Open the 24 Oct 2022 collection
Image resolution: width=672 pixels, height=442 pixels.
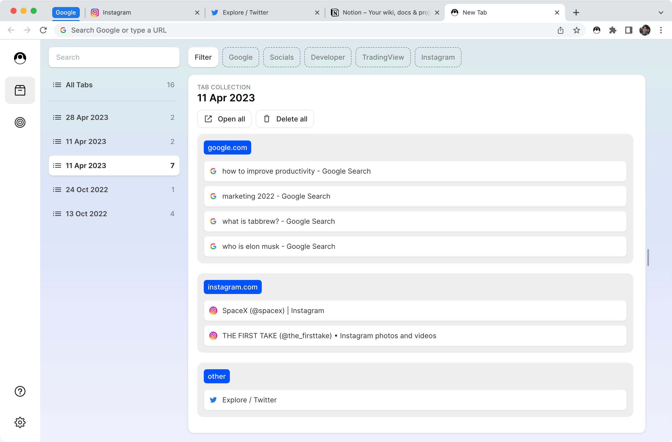pos(114,190)
